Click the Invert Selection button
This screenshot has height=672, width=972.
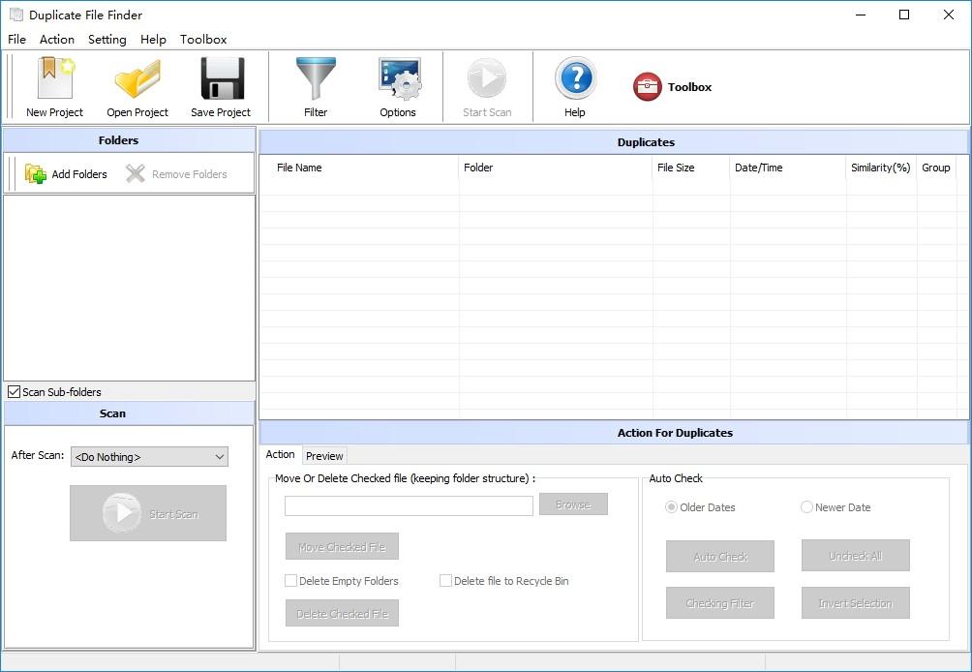[x=856, y=602]
